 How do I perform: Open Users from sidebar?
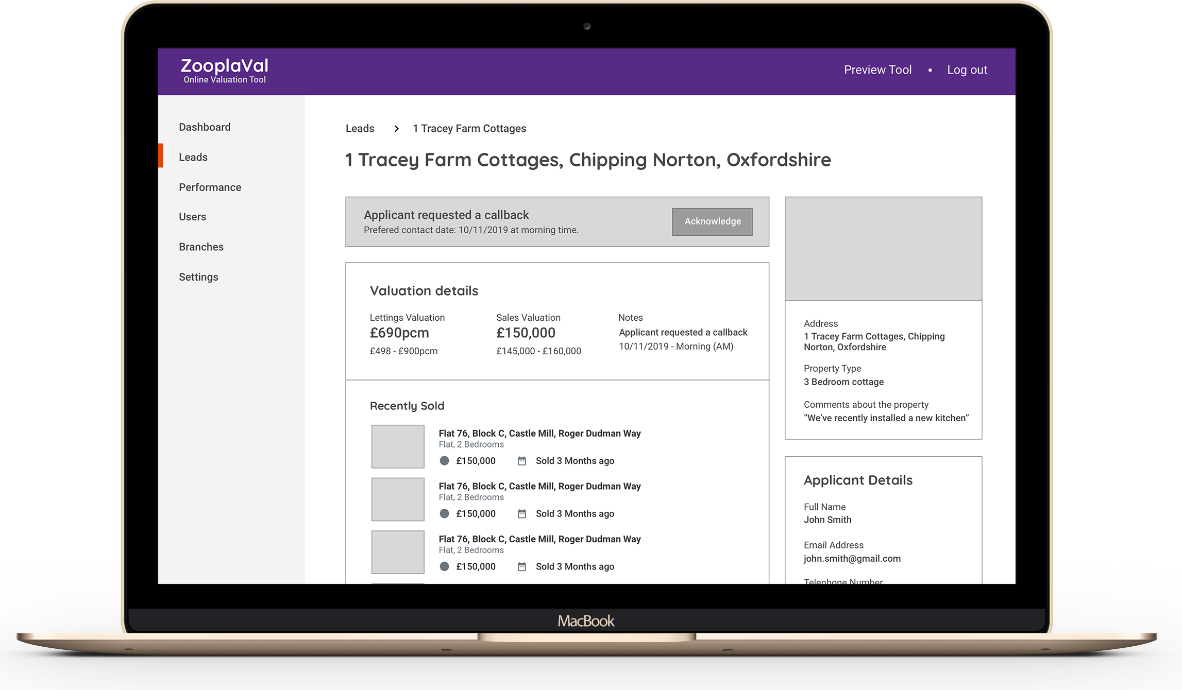click(x=192, y=217)
